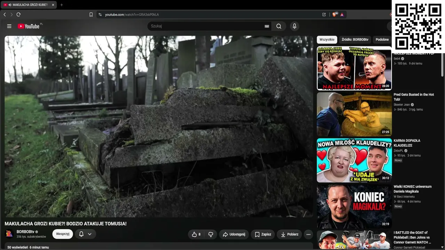Mute tab via speaker icon
Image resolution: width=445 pixels, height=250 pixels.
click(10, 5)
